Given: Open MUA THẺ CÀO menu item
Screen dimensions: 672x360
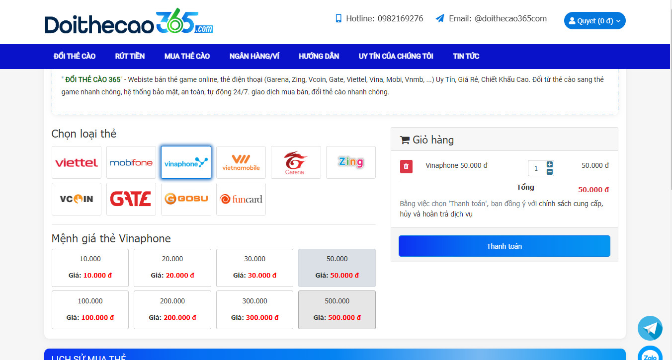Looking at the screenshot, I should (x=187, y=56).
